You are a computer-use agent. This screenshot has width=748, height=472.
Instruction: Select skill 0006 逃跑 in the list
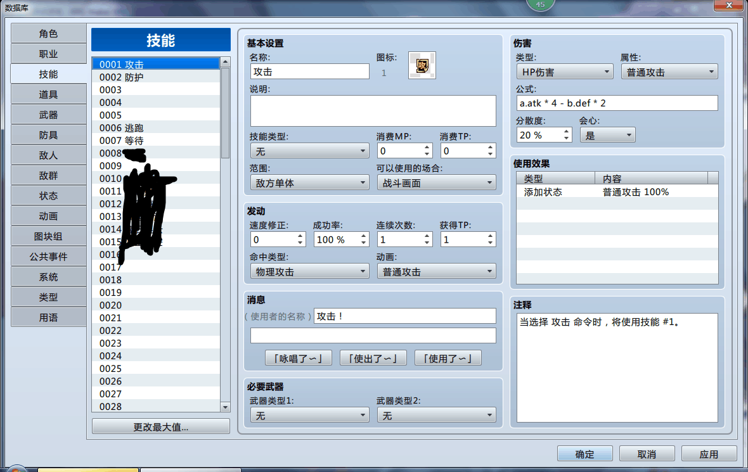point(156,128)
